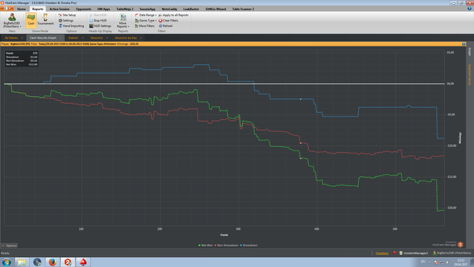The width and height of the screenshot is (474, 267).
Task: Open Firefox from the taskbar
Action: [x=52, y=262]
